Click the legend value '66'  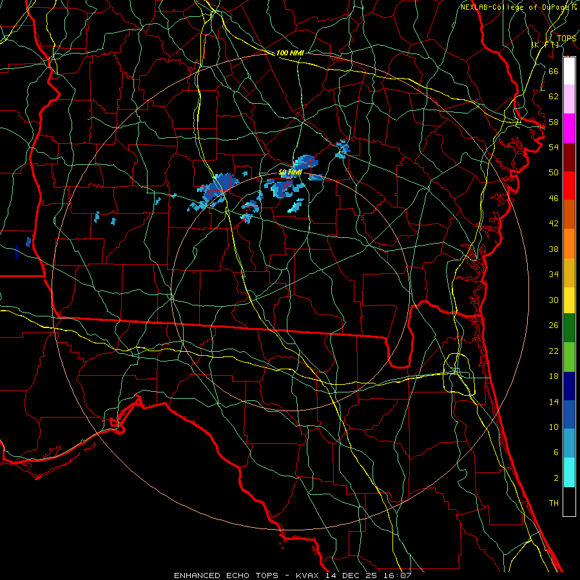tap(554, 71)
